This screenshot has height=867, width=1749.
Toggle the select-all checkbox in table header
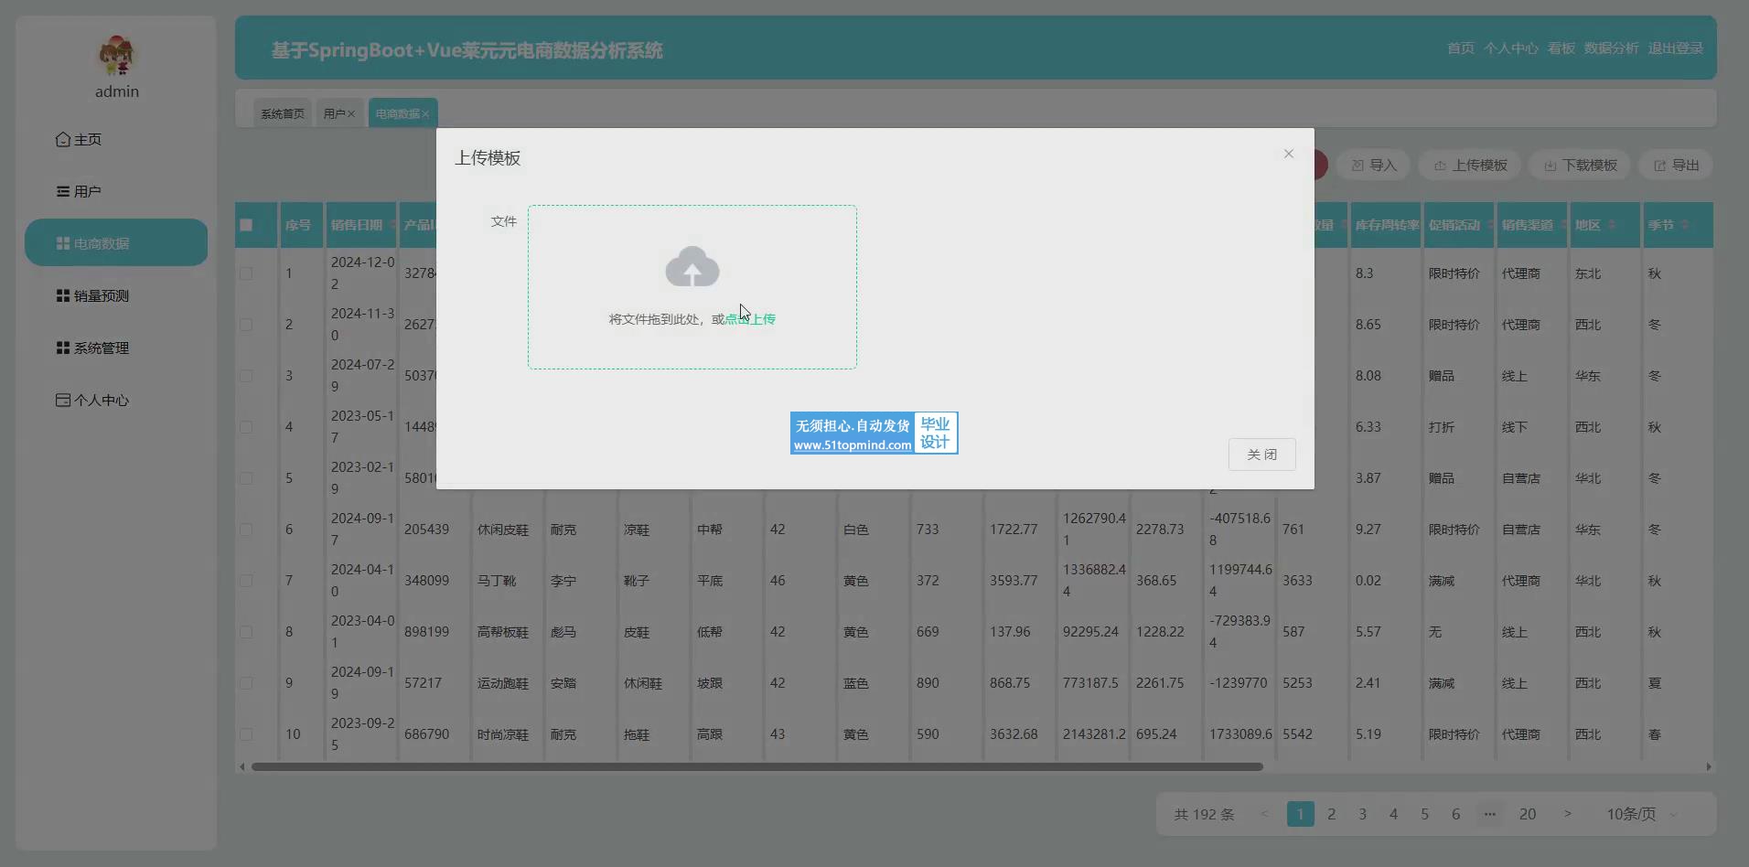pyautogui.click(x=246, y=225)
